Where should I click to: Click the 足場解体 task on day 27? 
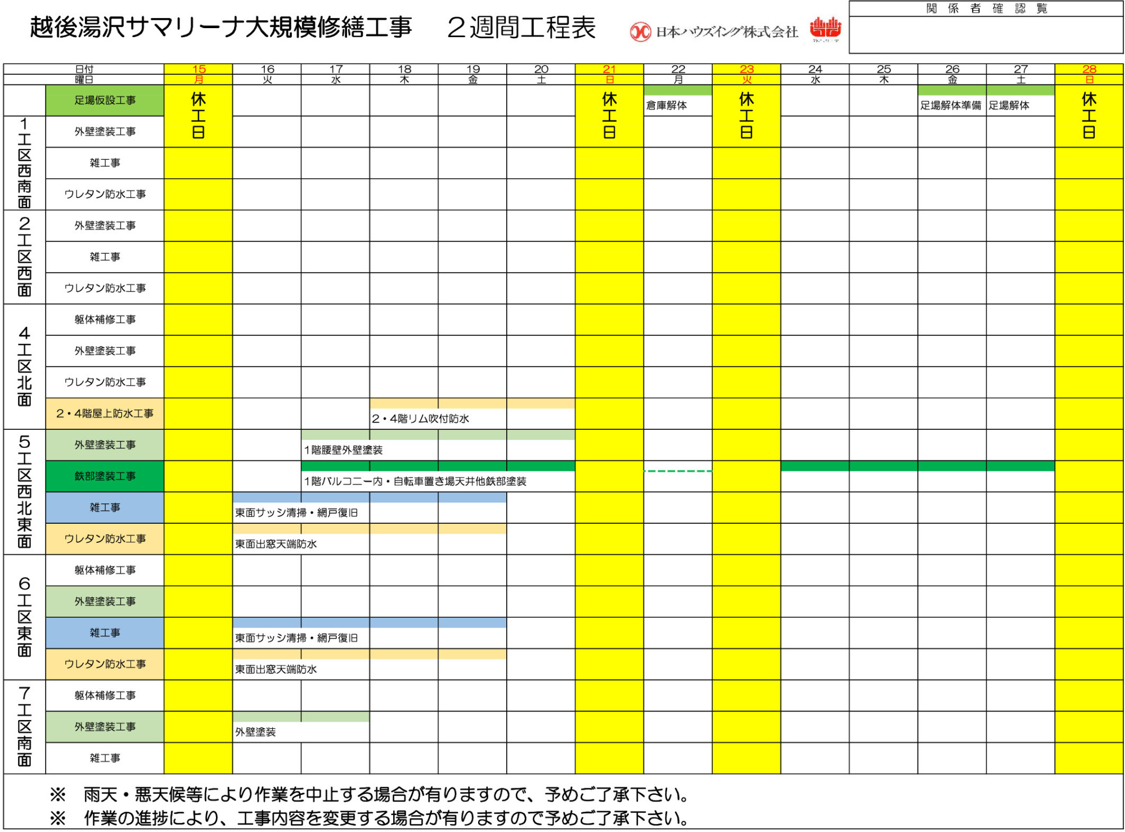point(1009,106)
